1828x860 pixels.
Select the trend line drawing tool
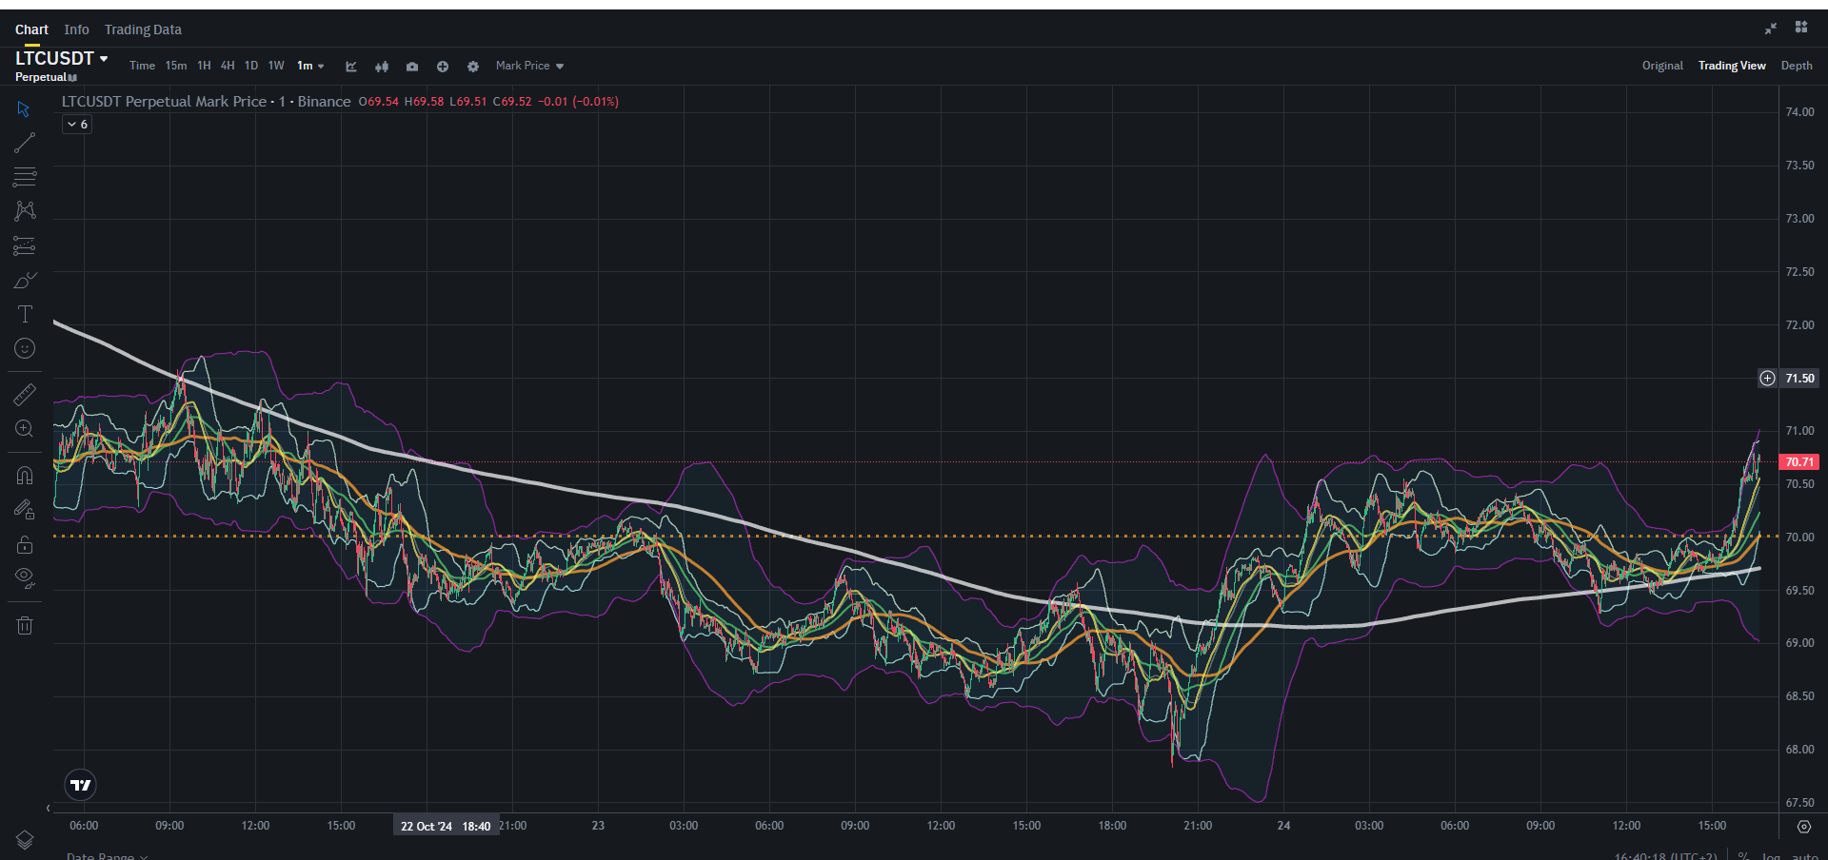(25, 143)
